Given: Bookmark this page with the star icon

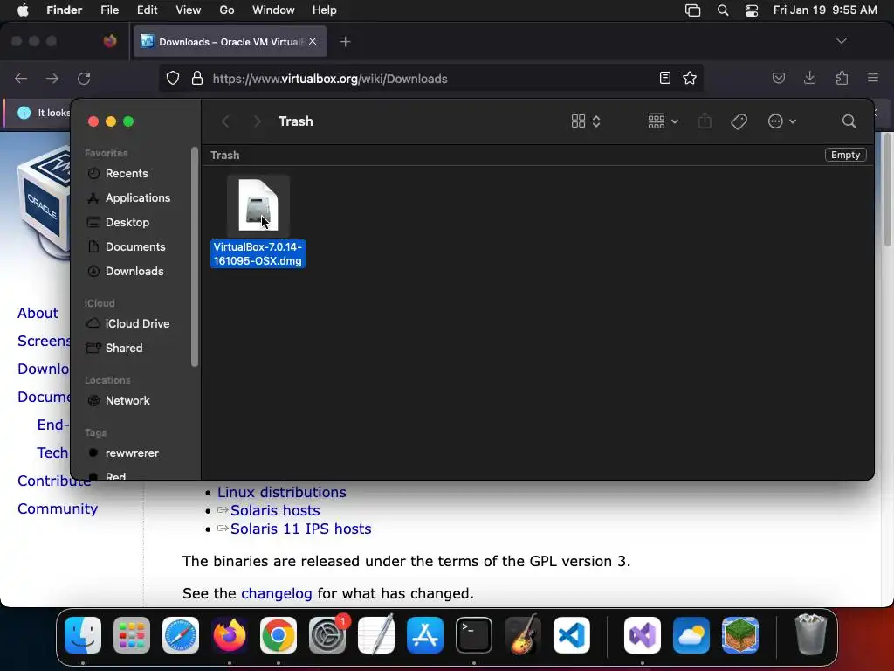Looking at the screenshot, I should (690, 78).
